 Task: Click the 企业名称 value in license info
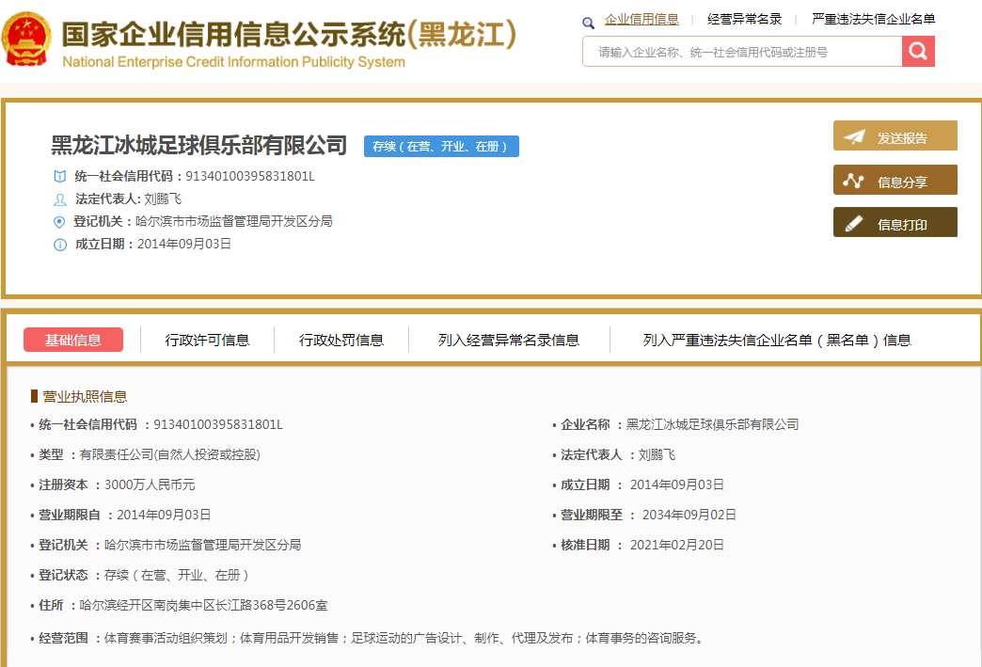pyautogui.click(x=713, y=424)
